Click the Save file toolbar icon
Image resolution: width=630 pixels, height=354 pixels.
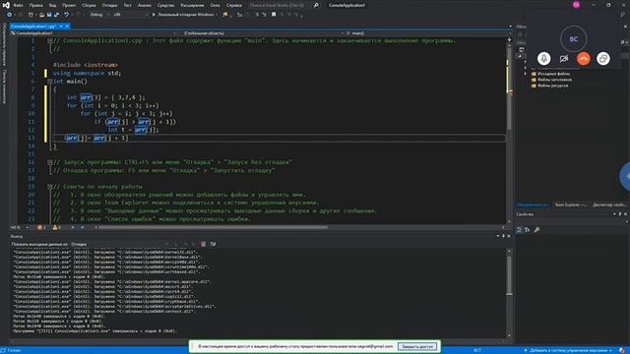pyautogui.click(x=49, y=15)
